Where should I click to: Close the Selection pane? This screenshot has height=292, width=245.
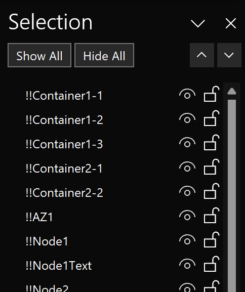tap(231, 23)
